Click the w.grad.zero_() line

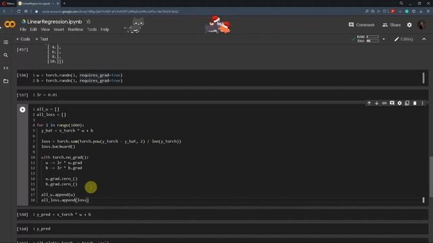tap(62, 179)
